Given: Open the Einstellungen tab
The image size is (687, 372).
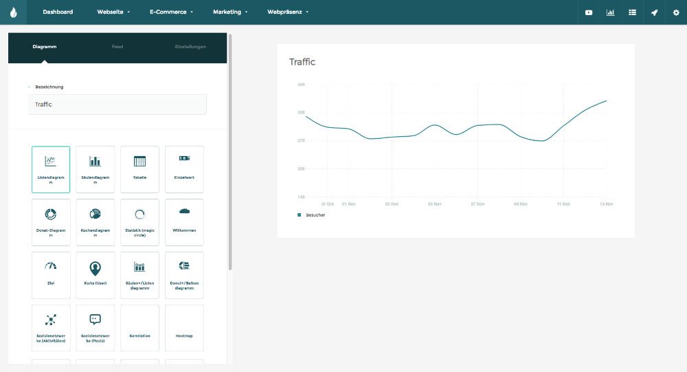Looking at the screenshot, I should click(x=190, y=47).
